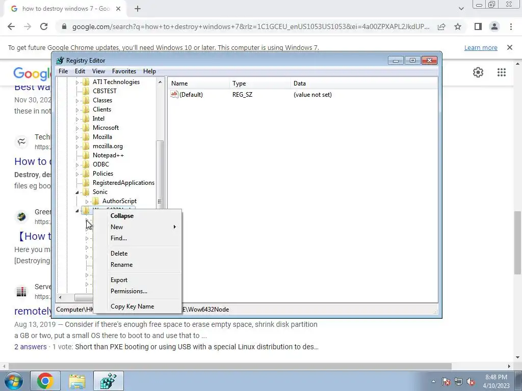
Task: Choose Rename in the context menu
Action: (x=121, y=265)
